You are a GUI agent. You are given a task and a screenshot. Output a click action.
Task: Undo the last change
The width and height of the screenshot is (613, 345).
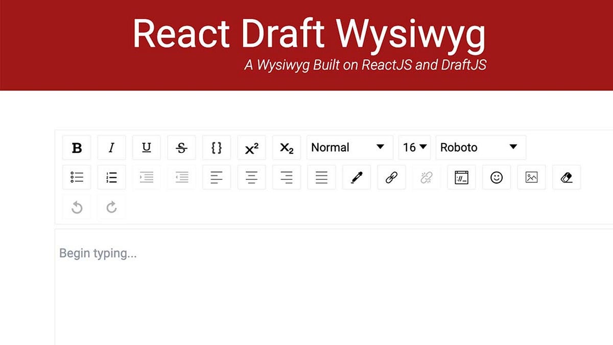[x=76, y=206]
